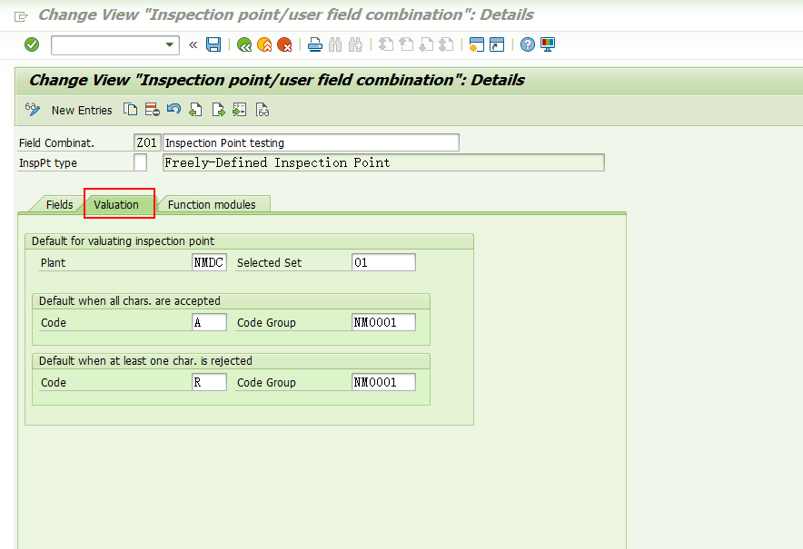
Task: Click the Field Combinat. Z01 field
Action: coord(147,142)
